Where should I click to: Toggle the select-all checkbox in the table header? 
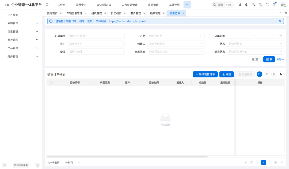coord(51,82)
